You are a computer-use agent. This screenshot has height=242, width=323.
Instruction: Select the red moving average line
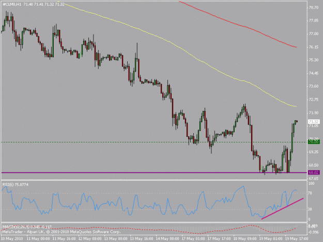coord(237,24)
